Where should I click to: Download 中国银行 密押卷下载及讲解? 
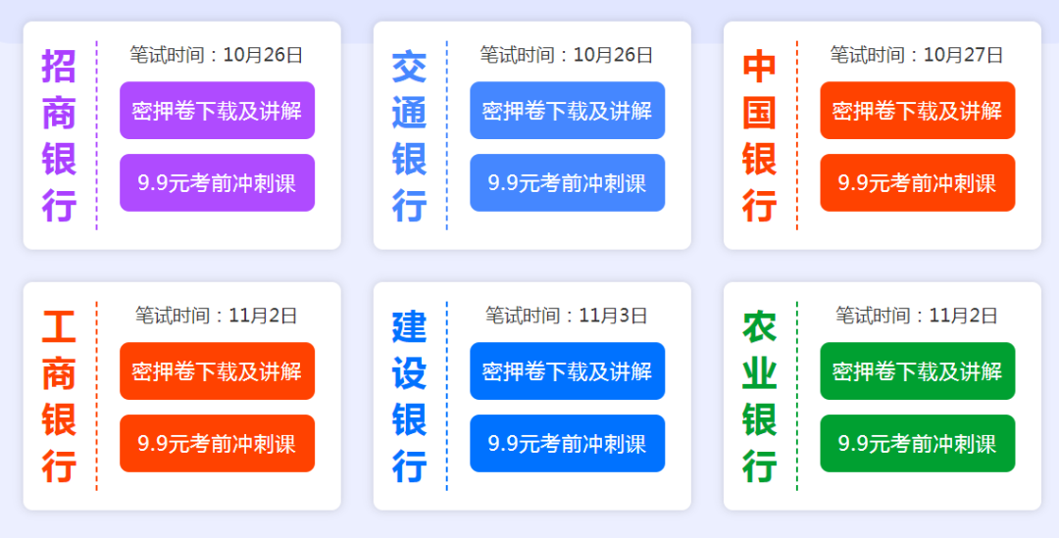click(x=917, y=111)
